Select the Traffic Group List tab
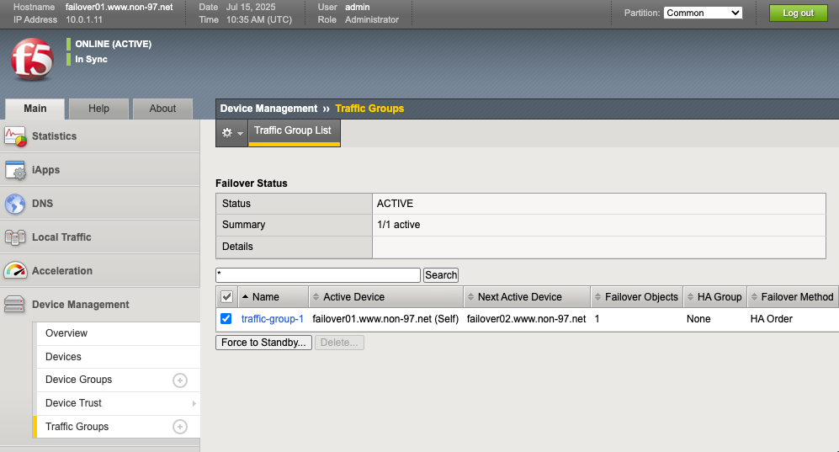Viewport: 839px width, 452px height. pyautogui.click(x=294, y=131)
